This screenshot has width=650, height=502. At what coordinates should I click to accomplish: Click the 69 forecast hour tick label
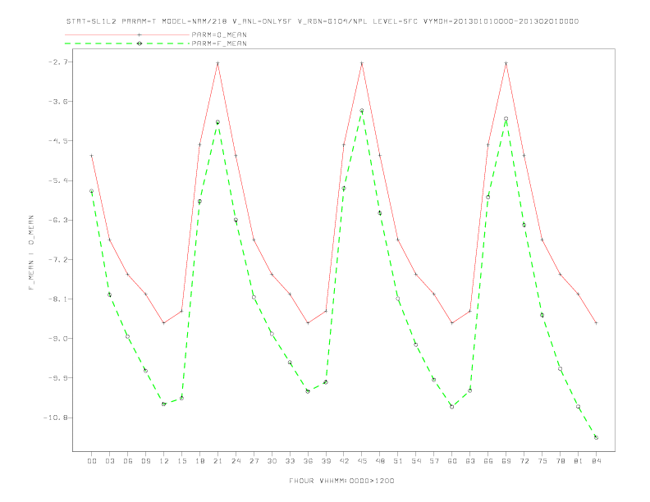click(506, 461)
